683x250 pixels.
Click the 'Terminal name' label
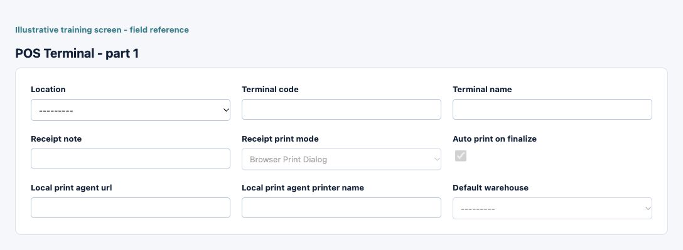point(482,89)
